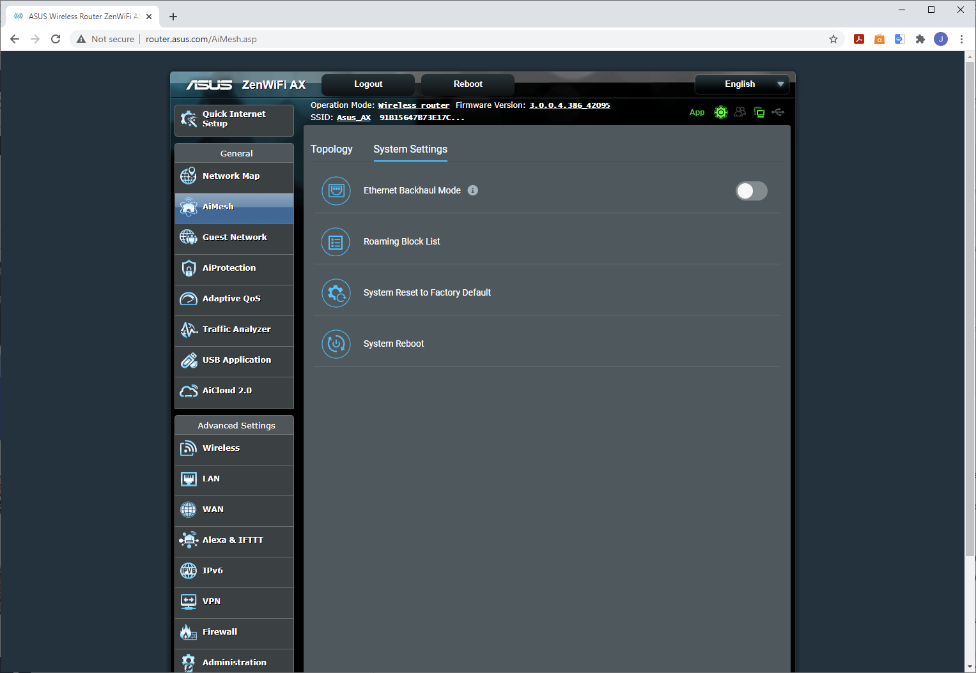Open Guest Network settings in sidebar
This screenshot has width=976, height=673.
(x=234, y=238)
